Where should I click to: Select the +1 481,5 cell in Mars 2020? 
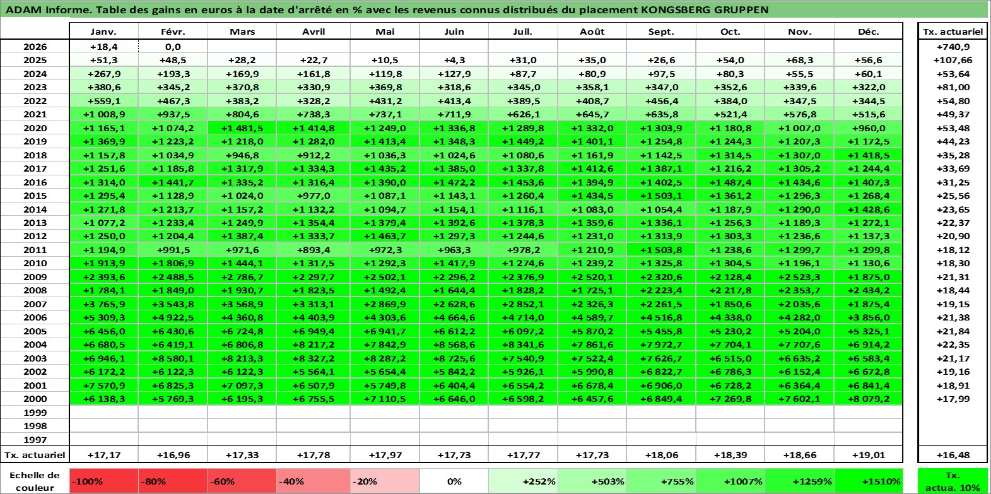click(242, 128)
